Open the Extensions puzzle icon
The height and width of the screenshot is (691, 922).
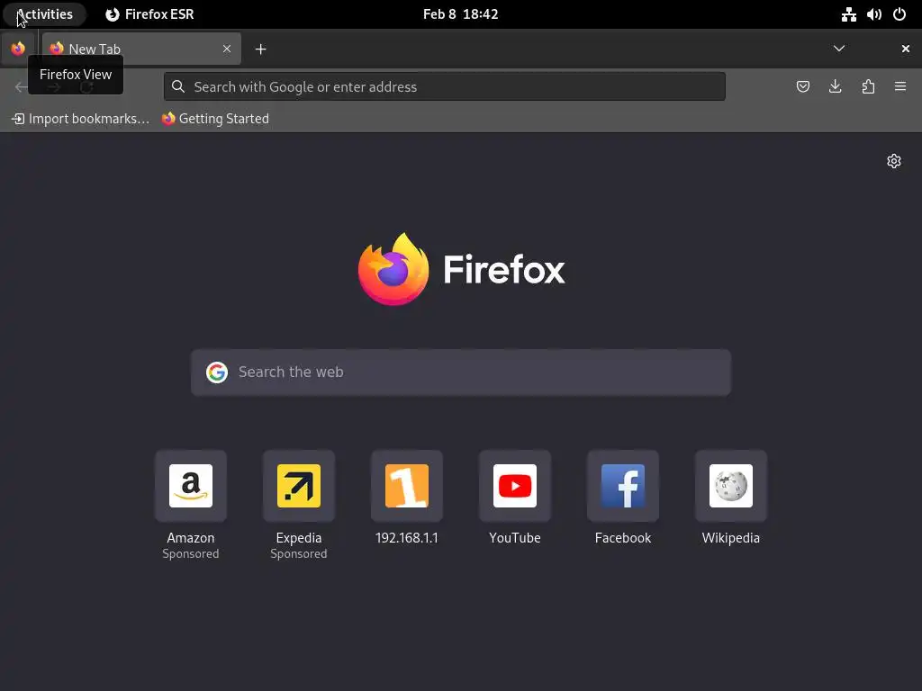coord(868,87)
